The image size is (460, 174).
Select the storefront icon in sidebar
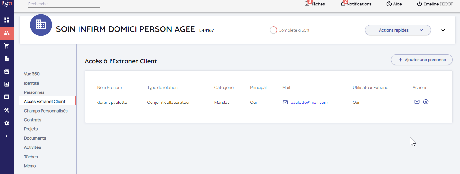click(6, 71)
